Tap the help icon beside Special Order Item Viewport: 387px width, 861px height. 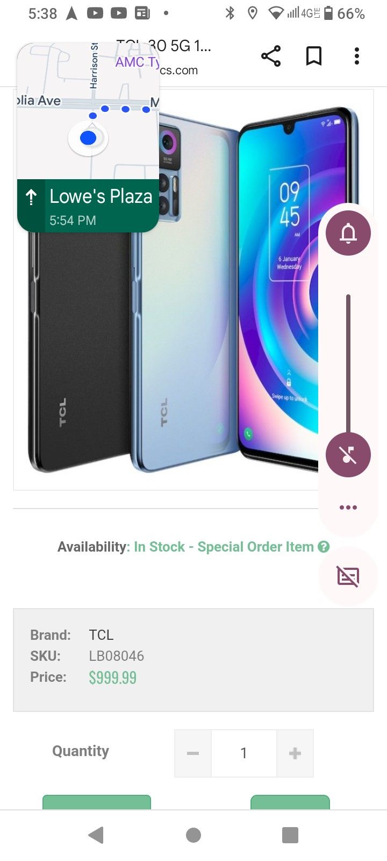click(x=324, y=547)
